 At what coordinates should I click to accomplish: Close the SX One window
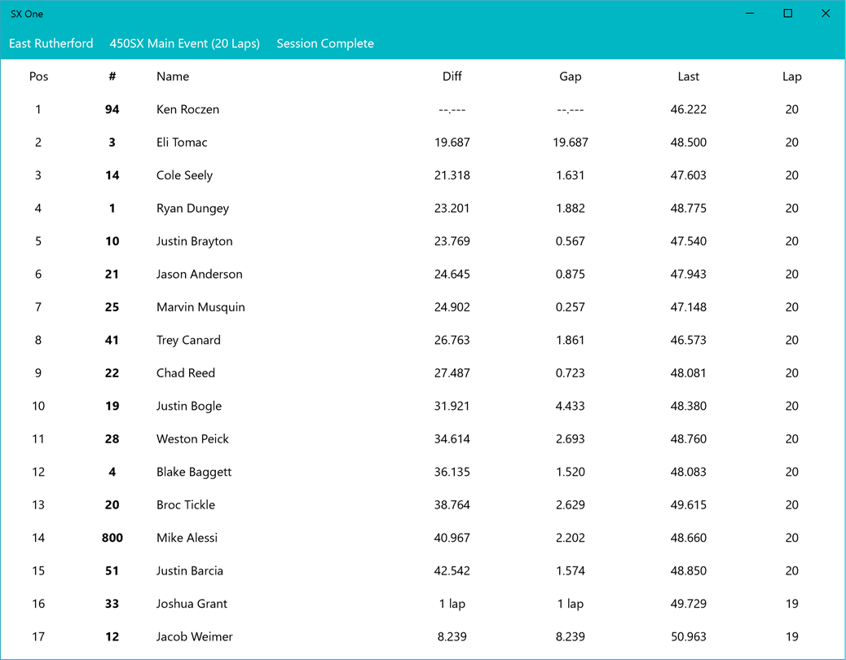[825, 14]
